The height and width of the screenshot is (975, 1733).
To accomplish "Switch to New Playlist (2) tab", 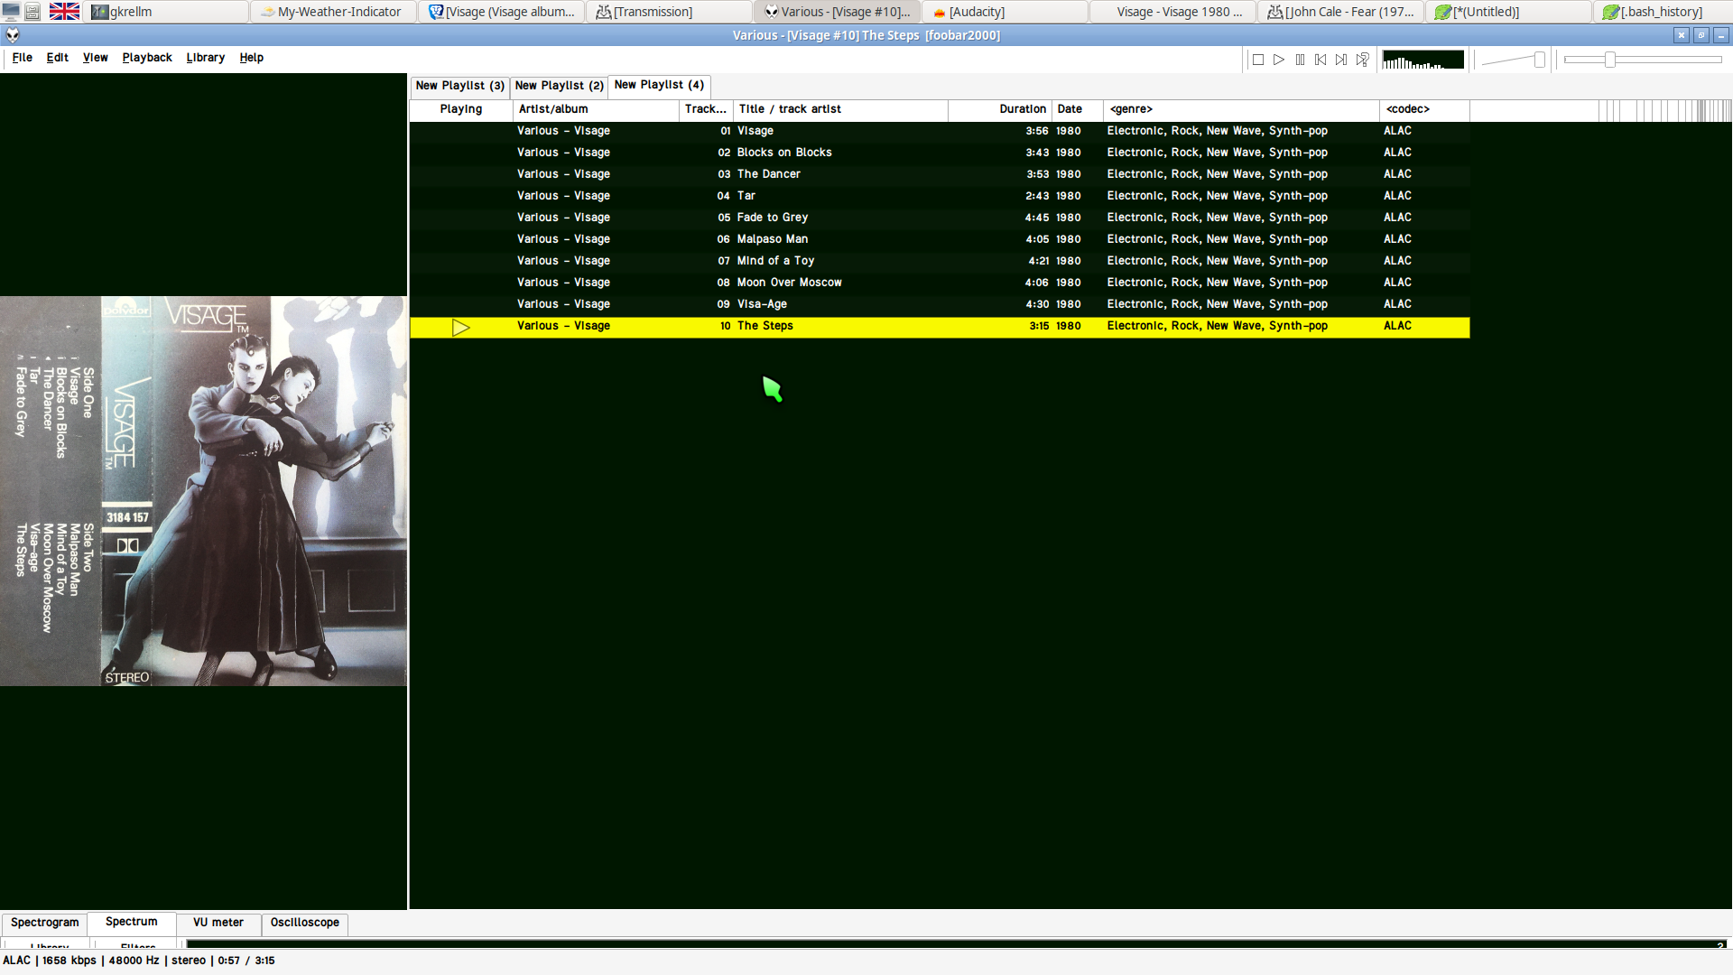I will [559, 86].
